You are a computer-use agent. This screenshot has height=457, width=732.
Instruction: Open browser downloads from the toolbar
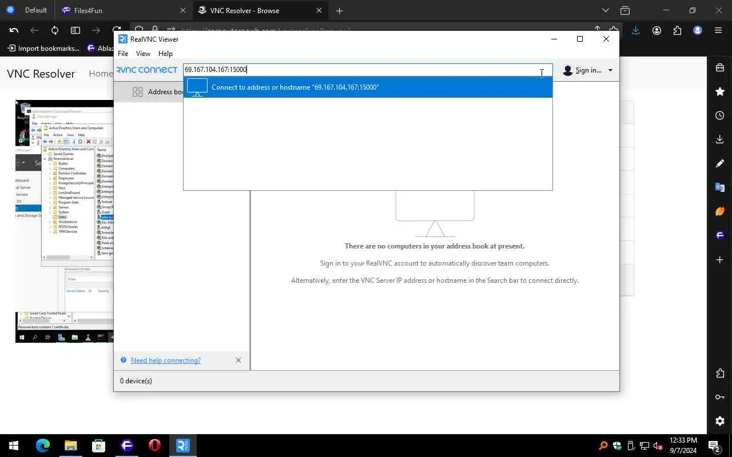click(635, 30)
